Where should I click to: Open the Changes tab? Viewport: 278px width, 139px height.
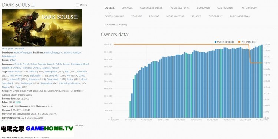coord(127,8)
